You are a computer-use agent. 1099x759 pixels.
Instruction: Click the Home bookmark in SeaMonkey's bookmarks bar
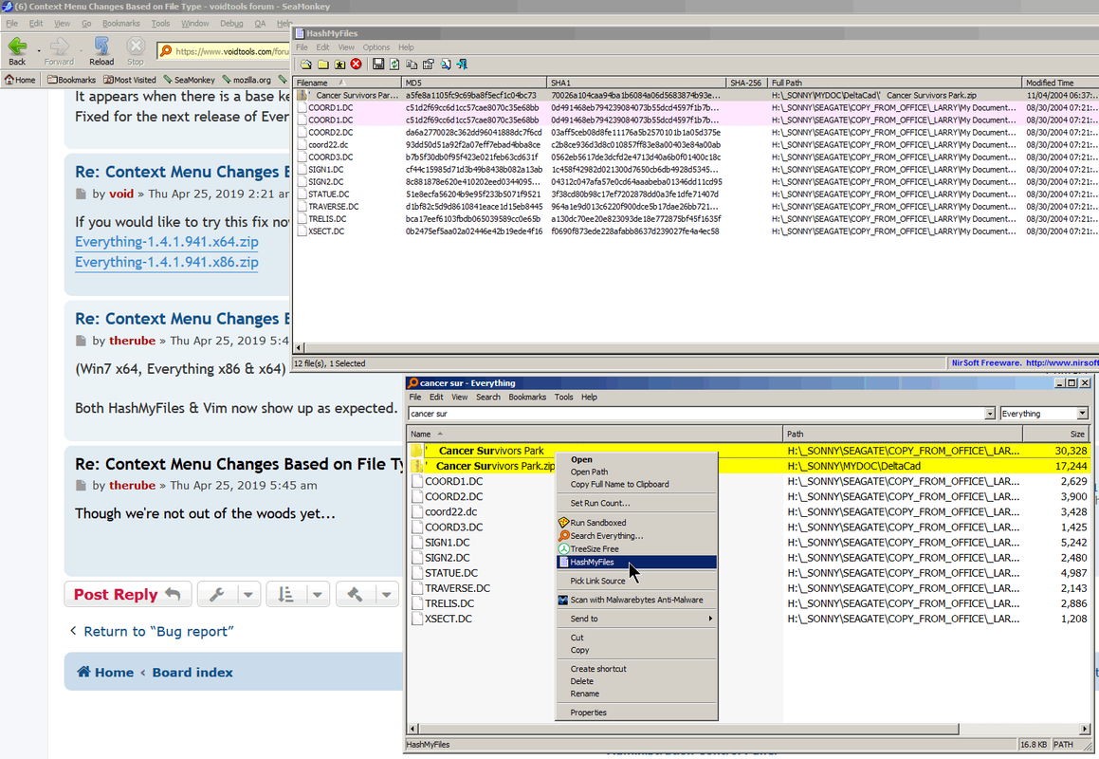point(20,80)
